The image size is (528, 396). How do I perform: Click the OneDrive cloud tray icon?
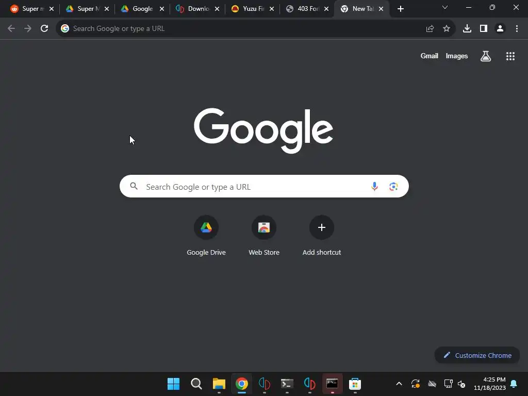pos(432,384)
